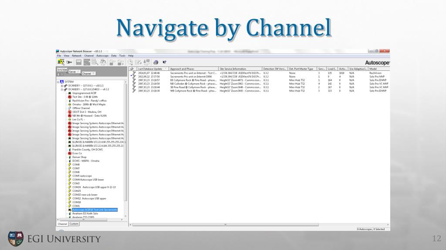
Task: Select RackVision Pro - Randy's office
Action: pos(89,101)
